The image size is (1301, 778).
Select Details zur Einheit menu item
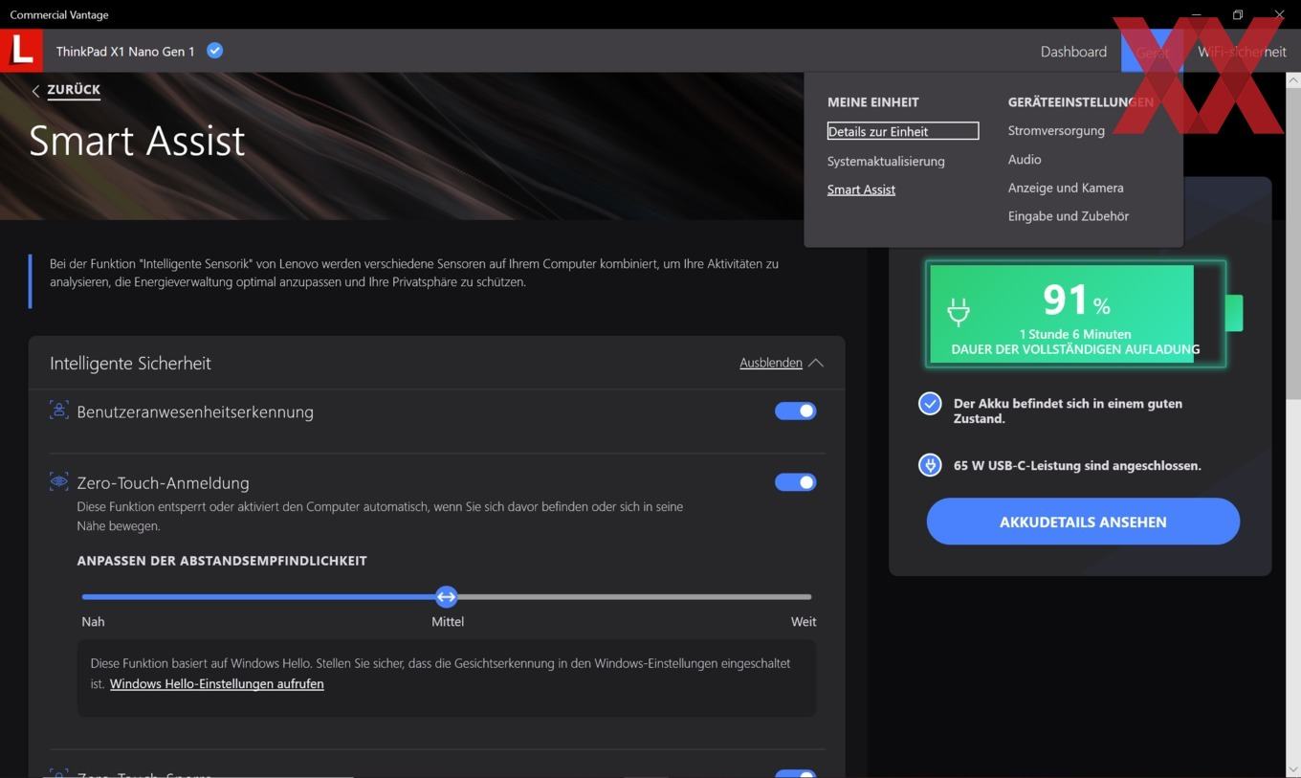[902, 131]
